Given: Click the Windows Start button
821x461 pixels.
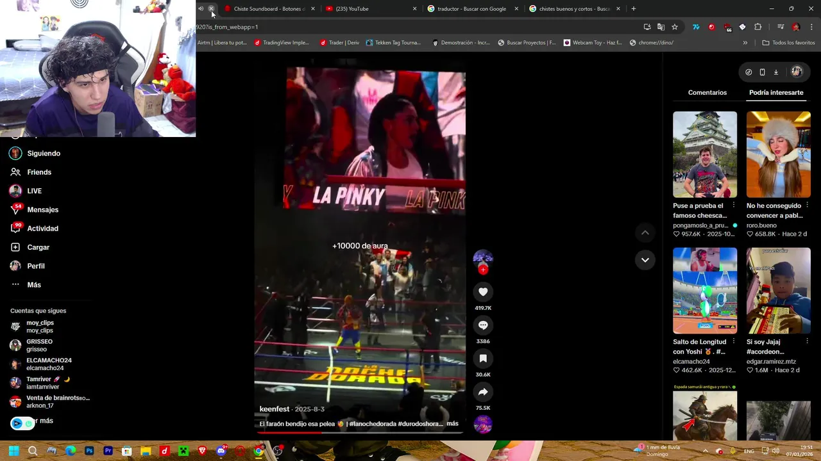Looking at the screenshot, I should pyautogui.click(x=13, y=451).
